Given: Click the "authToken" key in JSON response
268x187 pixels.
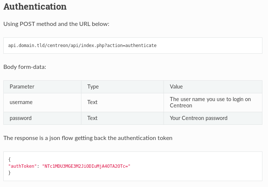Looking at the screenshot, I should tap(22, 166).
